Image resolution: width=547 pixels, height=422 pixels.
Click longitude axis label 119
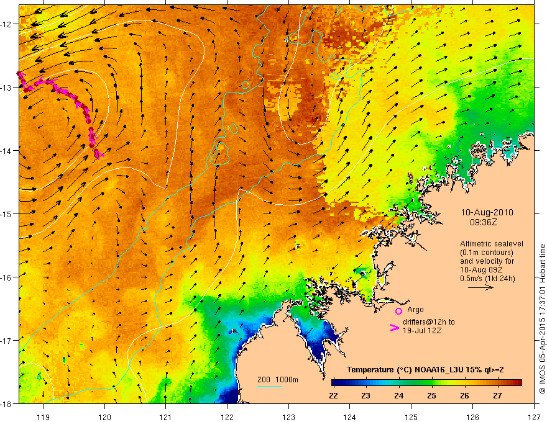(44, 417)
